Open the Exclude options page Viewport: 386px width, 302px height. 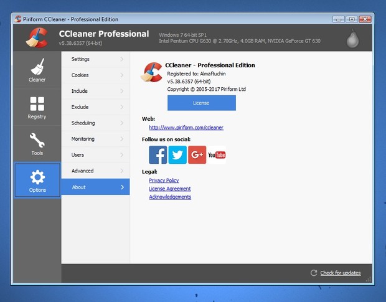(95, 107)
